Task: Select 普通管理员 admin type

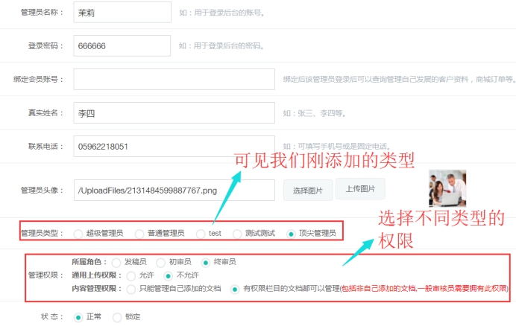Action: [x=139, y=234]
